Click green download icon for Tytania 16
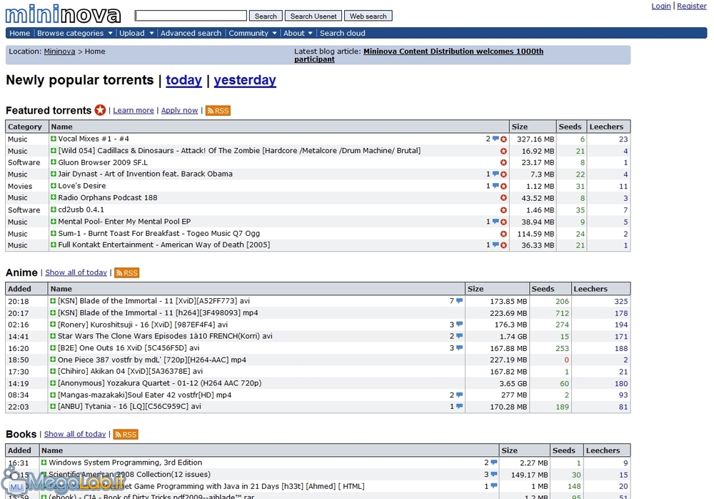 pyautogui.click(x=53, y=406)
